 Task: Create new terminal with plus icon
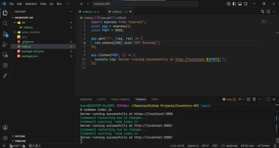pyautogui.click(x=240, y=99)
